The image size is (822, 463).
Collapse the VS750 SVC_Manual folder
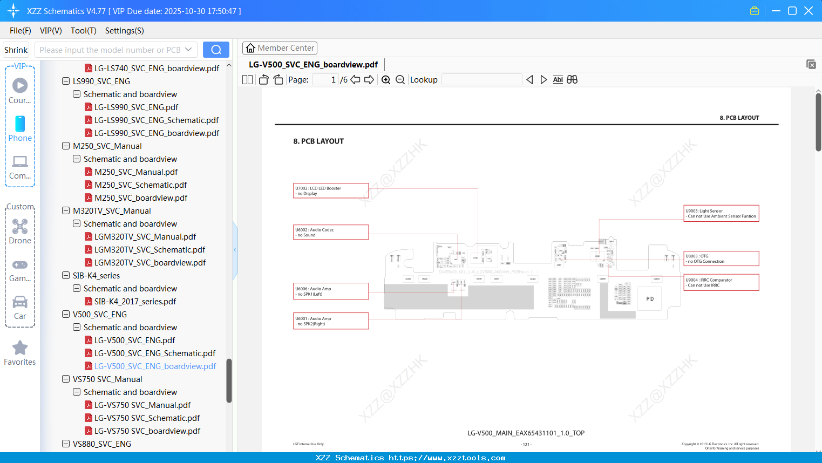[66, 379]
